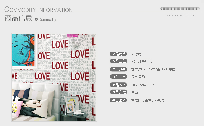Click the INFORMATION text under banner
This screenshot has height=126, width=204.
coord(181,15)
